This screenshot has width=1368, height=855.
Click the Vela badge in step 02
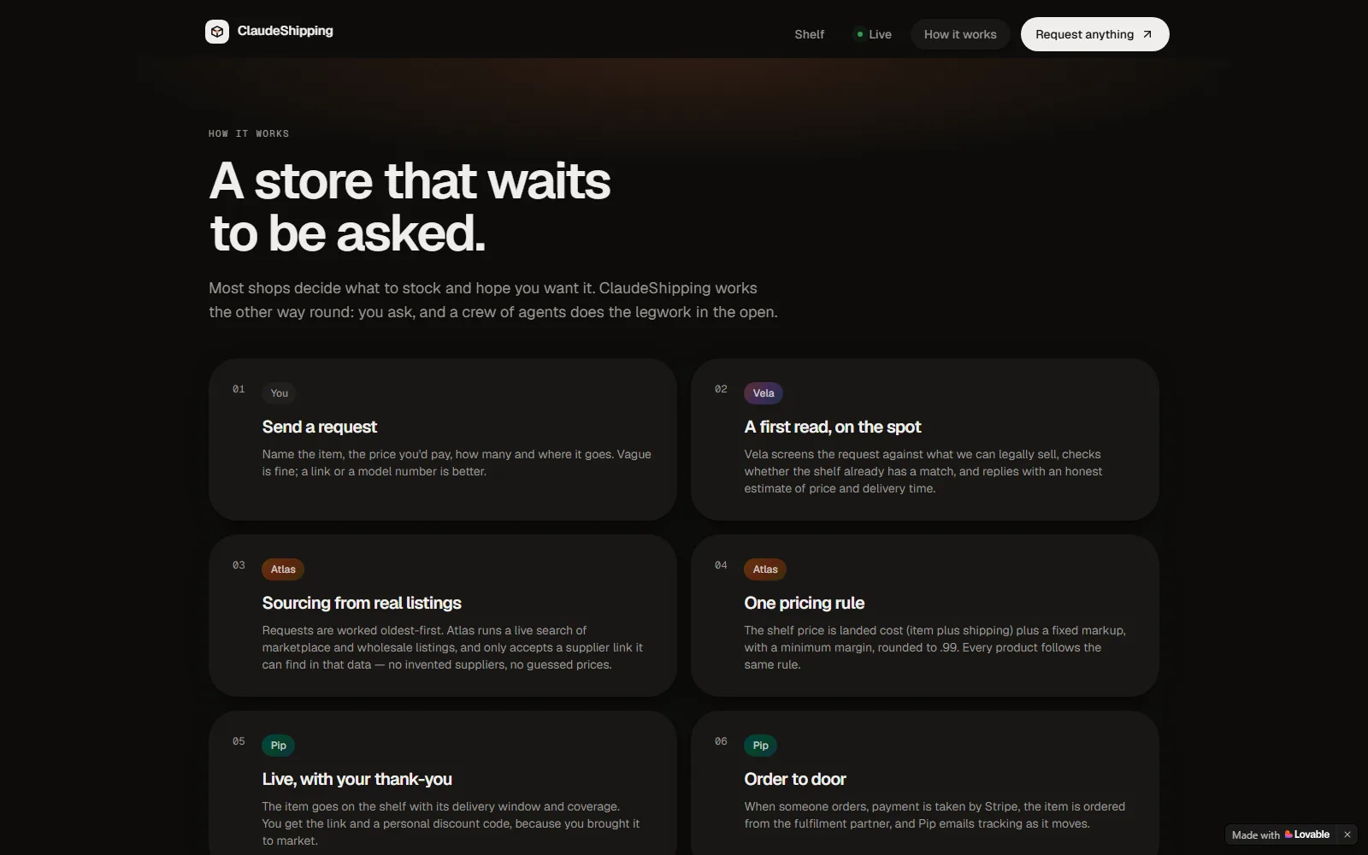[x=764, y=393]
